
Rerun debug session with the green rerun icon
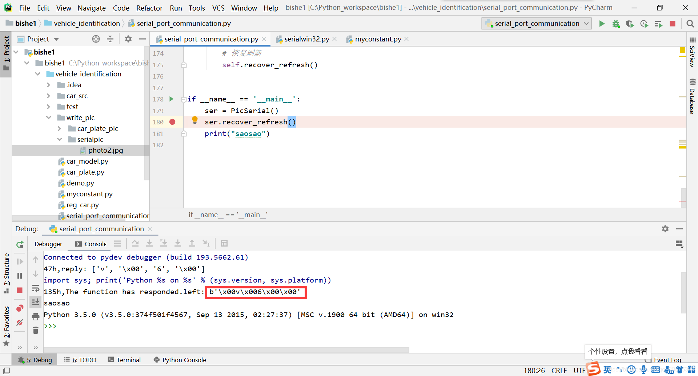click(20, 244)
